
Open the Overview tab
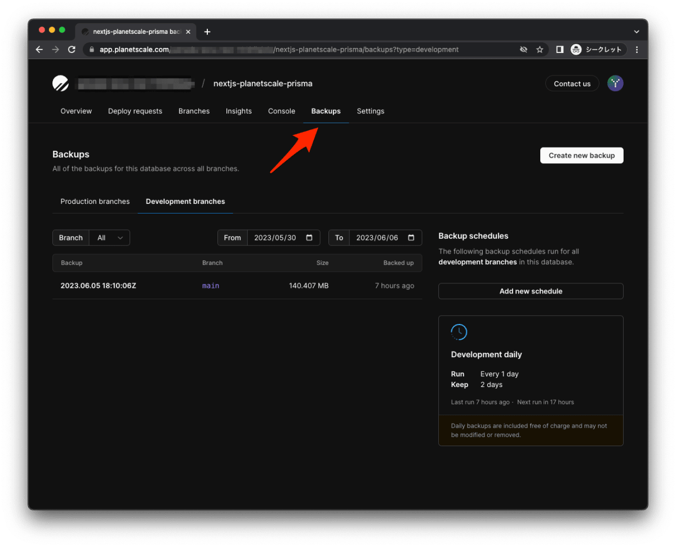point(76,111)
